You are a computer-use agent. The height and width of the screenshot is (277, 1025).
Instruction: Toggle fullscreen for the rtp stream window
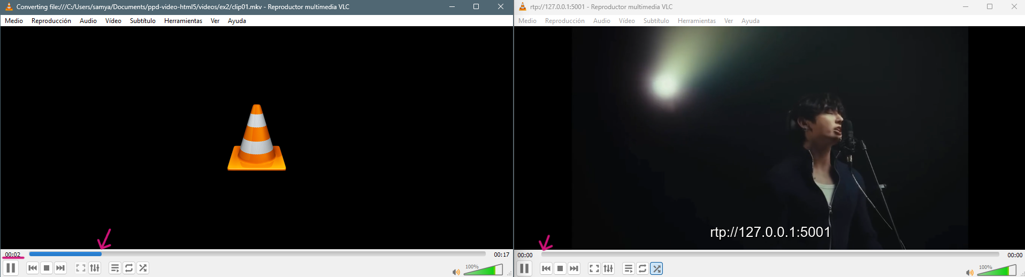(594, 268)
